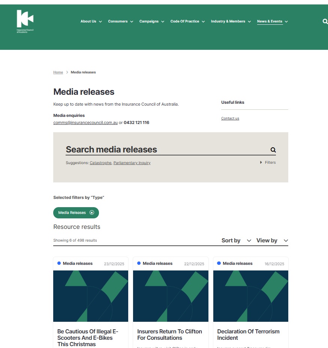Click into the Search media releases field
Screen dimensions: 328x348
click(x=165, y=149)
